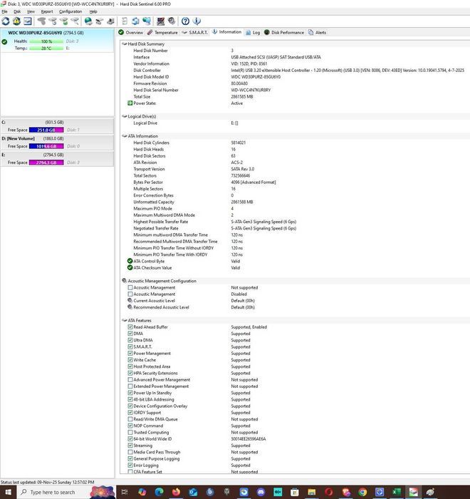Select the E: drive header
This screenshot has height=499, width=470.
pos(57,155)
